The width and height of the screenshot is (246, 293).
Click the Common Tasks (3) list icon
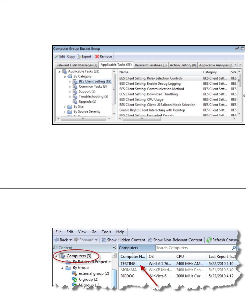(75, 86)
